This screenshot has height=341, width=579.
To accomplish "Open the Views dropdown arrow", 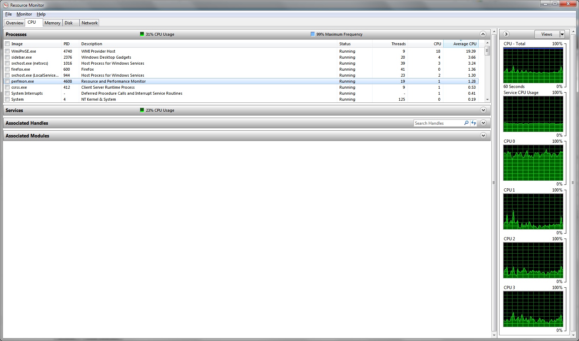I will [562, 34].
